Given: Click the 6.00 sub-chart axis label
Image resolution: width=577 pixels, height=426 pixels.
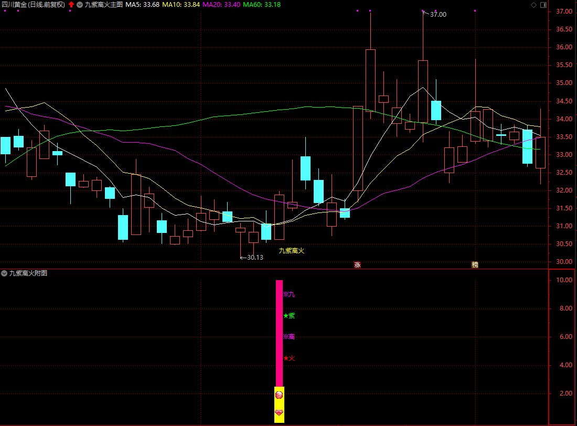Looking at the screenshot, I should [x=566, y=337].
